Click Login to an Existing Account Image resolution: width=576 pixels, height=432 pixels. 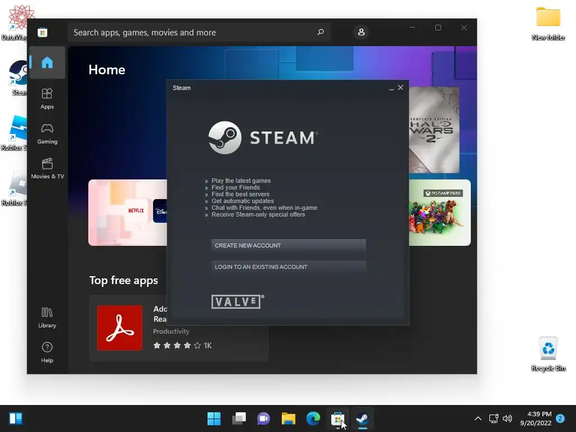tap(289, 267)
